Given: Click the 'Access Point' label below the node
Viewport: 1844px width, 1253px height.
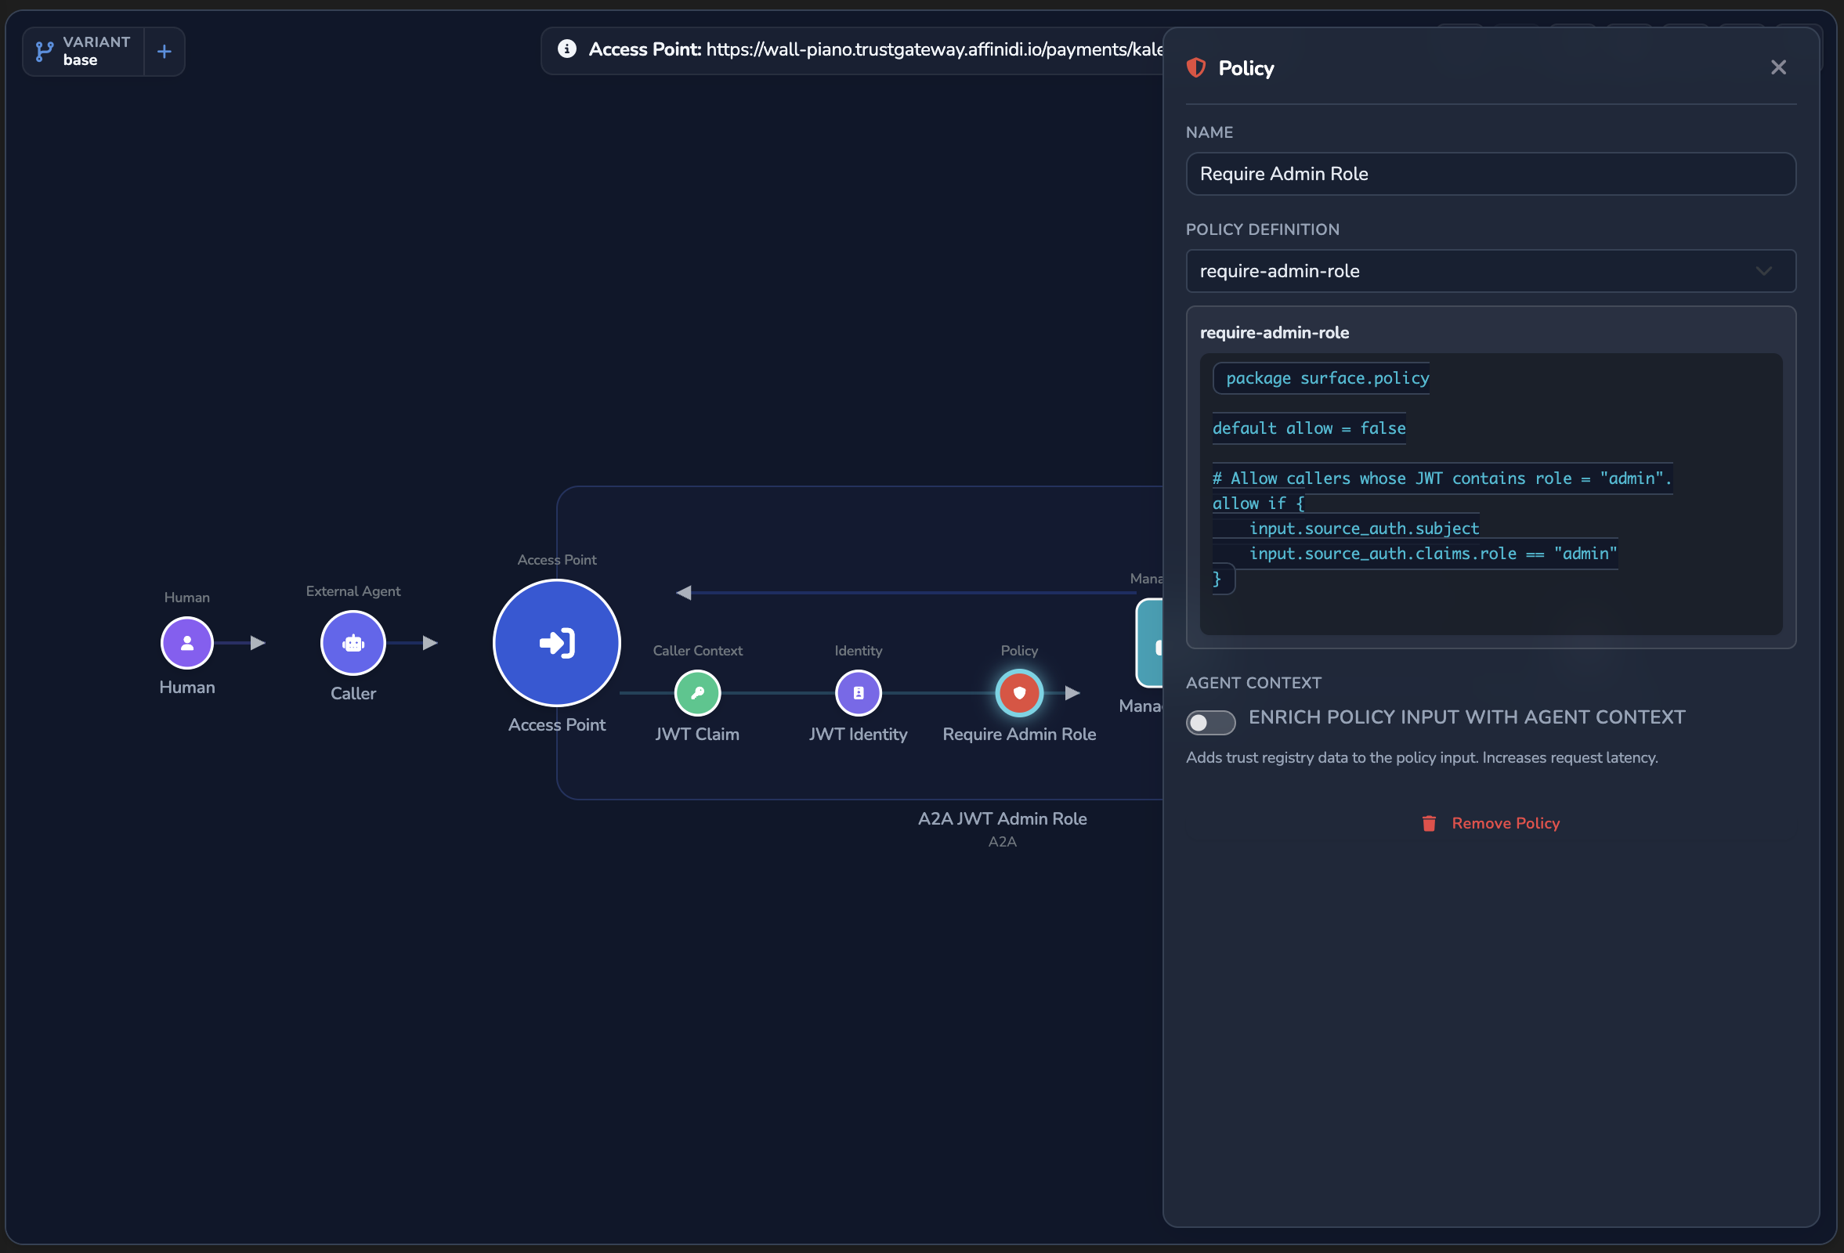Looking at the screenshot, I should tap(557, 725).
